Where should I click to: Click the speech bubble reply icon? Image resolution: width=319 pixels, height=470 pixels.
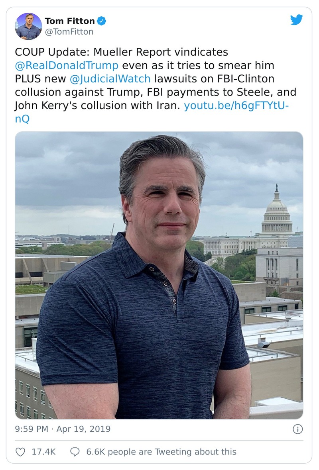click(74, 452)
